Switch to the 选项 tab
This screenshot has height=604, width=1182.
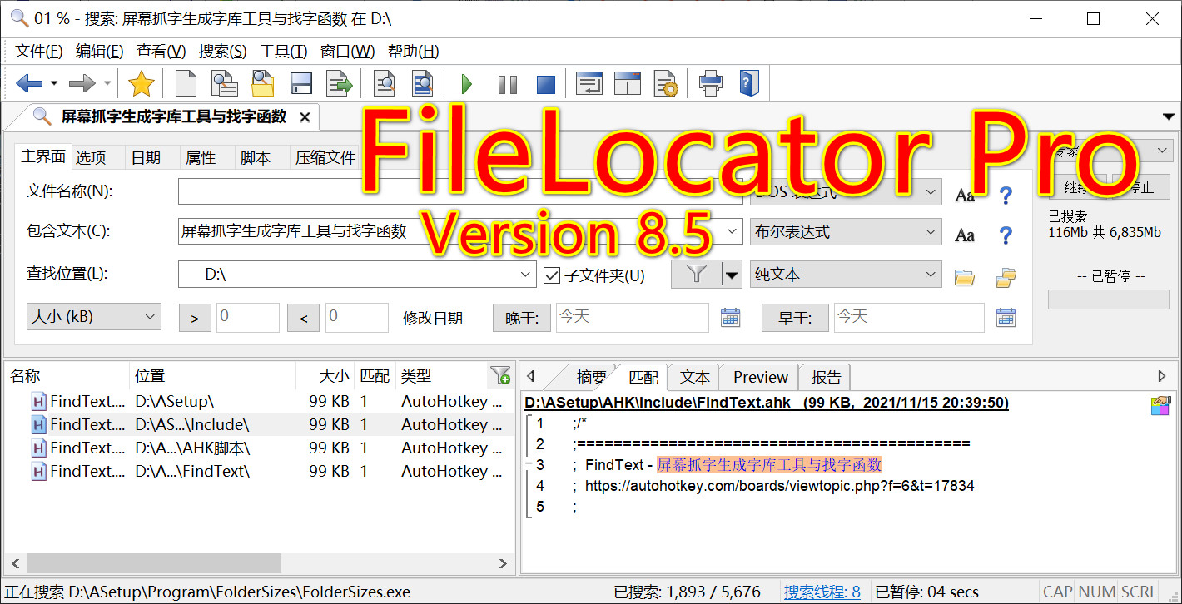(x=91, y=157)
